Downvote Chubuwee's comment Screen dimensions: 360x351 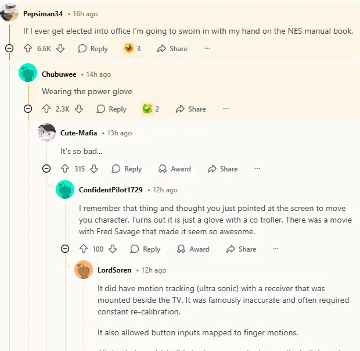(79, 109)
